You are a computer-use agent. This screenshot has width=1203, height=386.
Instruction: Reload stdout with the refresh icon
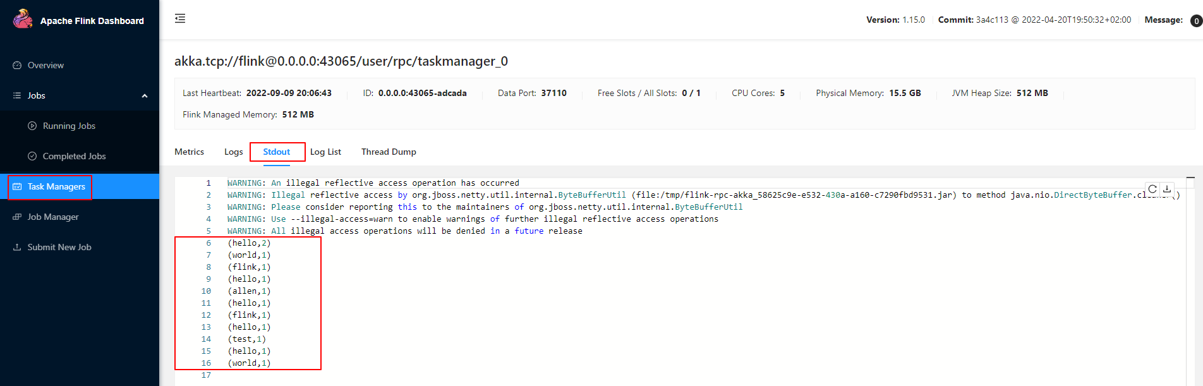1152,189
